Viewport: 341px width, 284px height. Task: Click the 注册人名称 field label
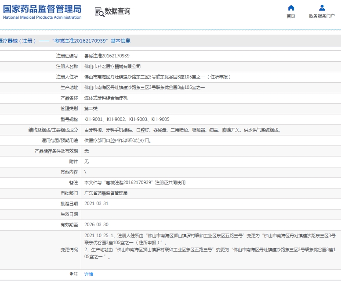point(67,67)
